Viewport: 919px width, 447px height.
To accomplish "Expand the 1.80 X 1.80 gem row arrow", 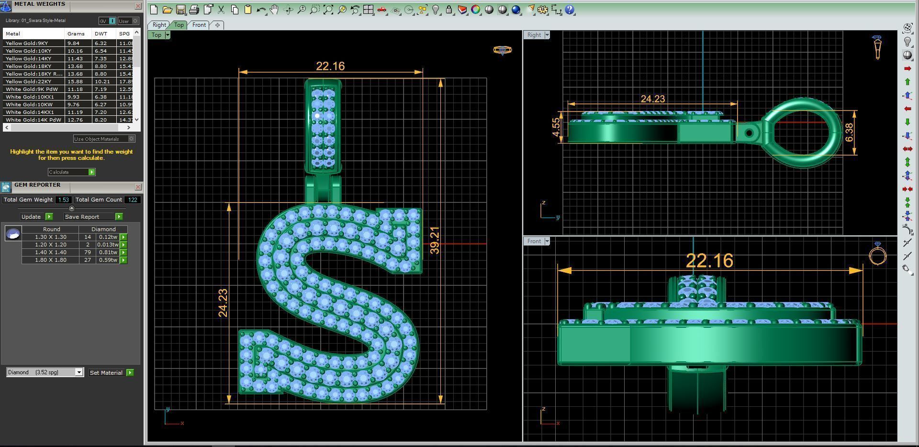I will pos(123,260).
